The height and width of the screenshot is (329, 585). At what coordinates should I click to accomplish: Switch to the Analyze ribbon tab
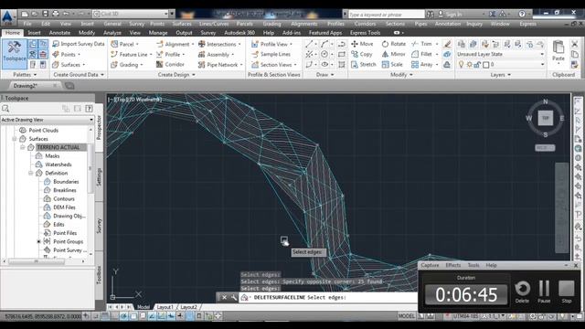112,33
